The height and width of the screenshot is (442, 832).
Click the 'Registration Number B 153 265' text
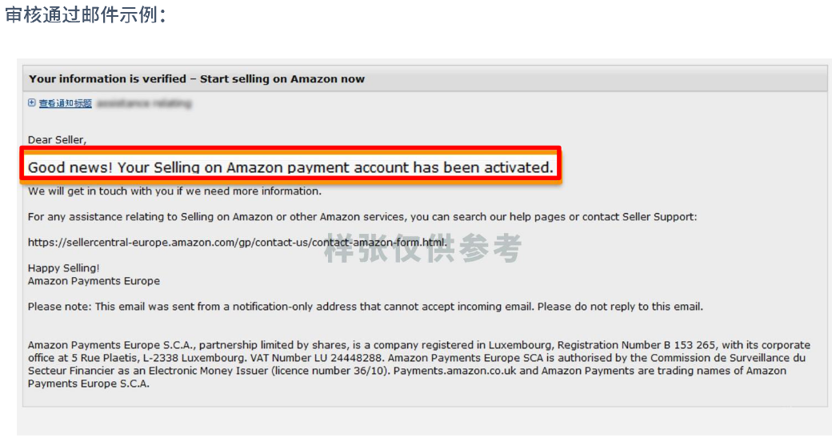(x=637, y=345)
